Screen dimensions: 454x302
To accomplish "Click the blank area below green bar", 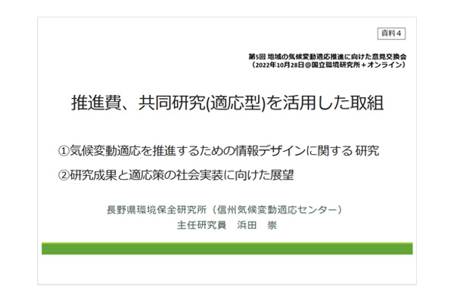I will coord(227,270).
